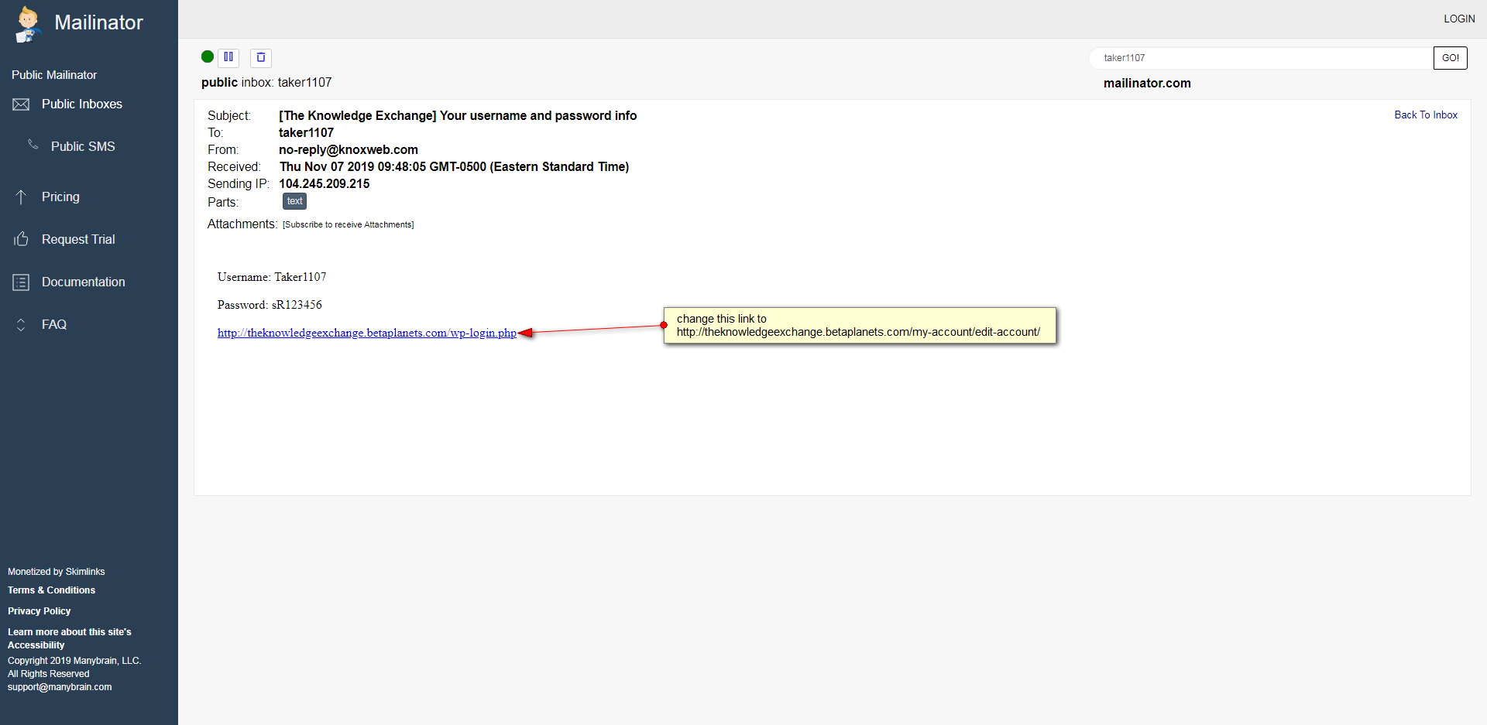The image size is (1487, 725).
Task: Click the Username: Taker1107 line
Action: [272, 277]
